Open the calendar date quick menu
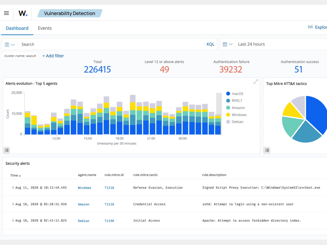The image size is (327, 245). 225,44
